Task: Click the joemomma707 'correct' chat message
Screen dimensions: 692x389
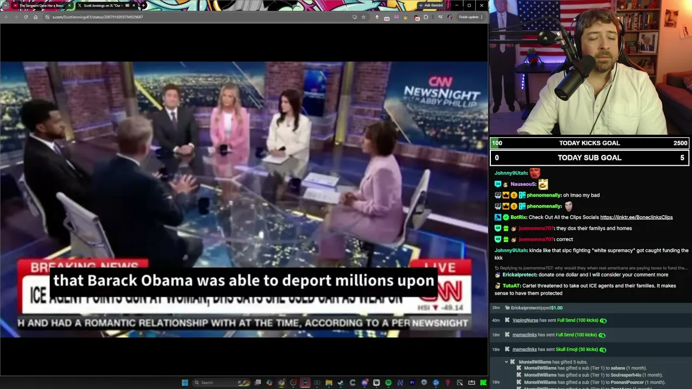Action: [564, 239]
